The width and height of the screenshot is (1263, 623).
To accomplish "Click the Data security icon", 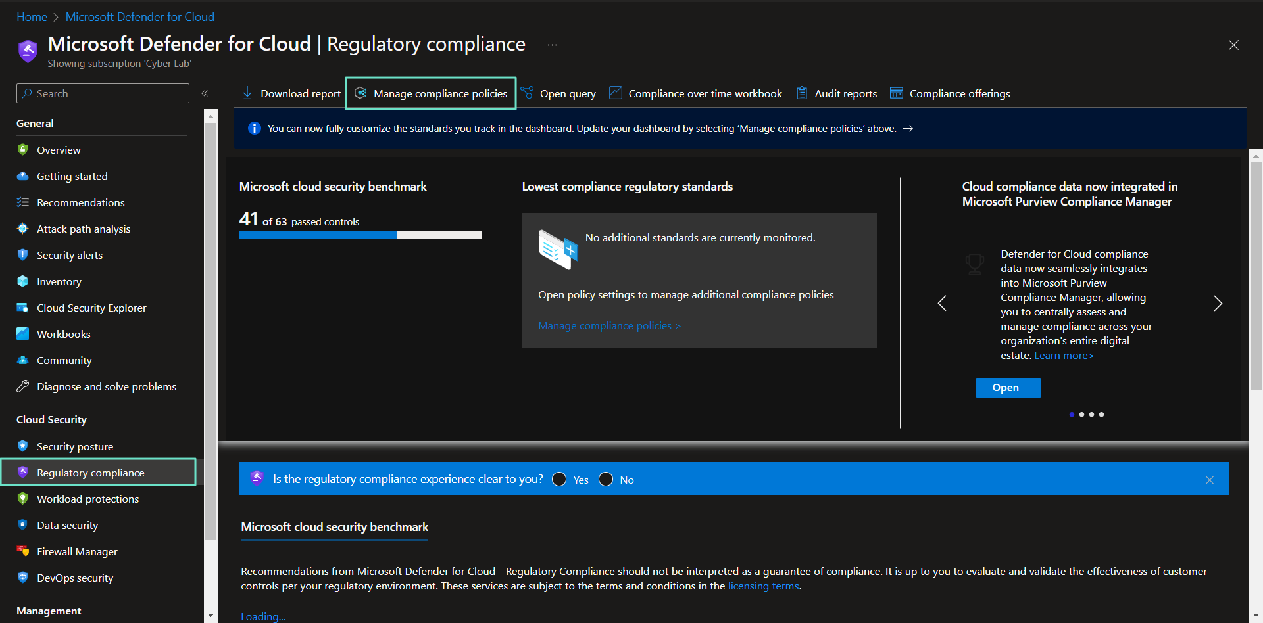I will (22, 524).
